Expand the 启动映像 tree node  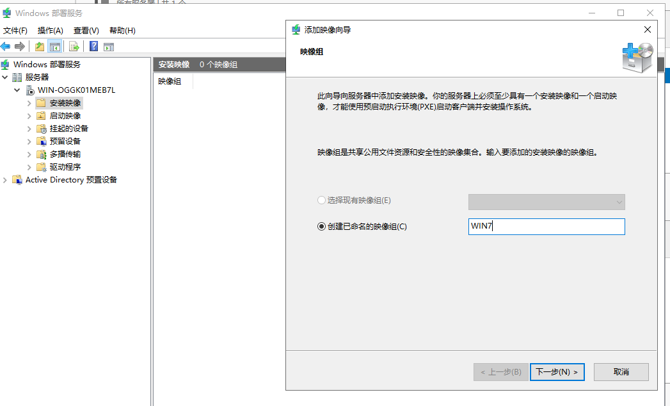29,116
